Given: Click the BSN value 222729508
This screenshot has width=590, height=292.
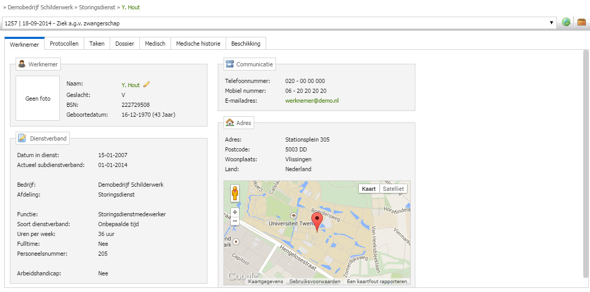Looking at the screenshot, I should point(136,105).
